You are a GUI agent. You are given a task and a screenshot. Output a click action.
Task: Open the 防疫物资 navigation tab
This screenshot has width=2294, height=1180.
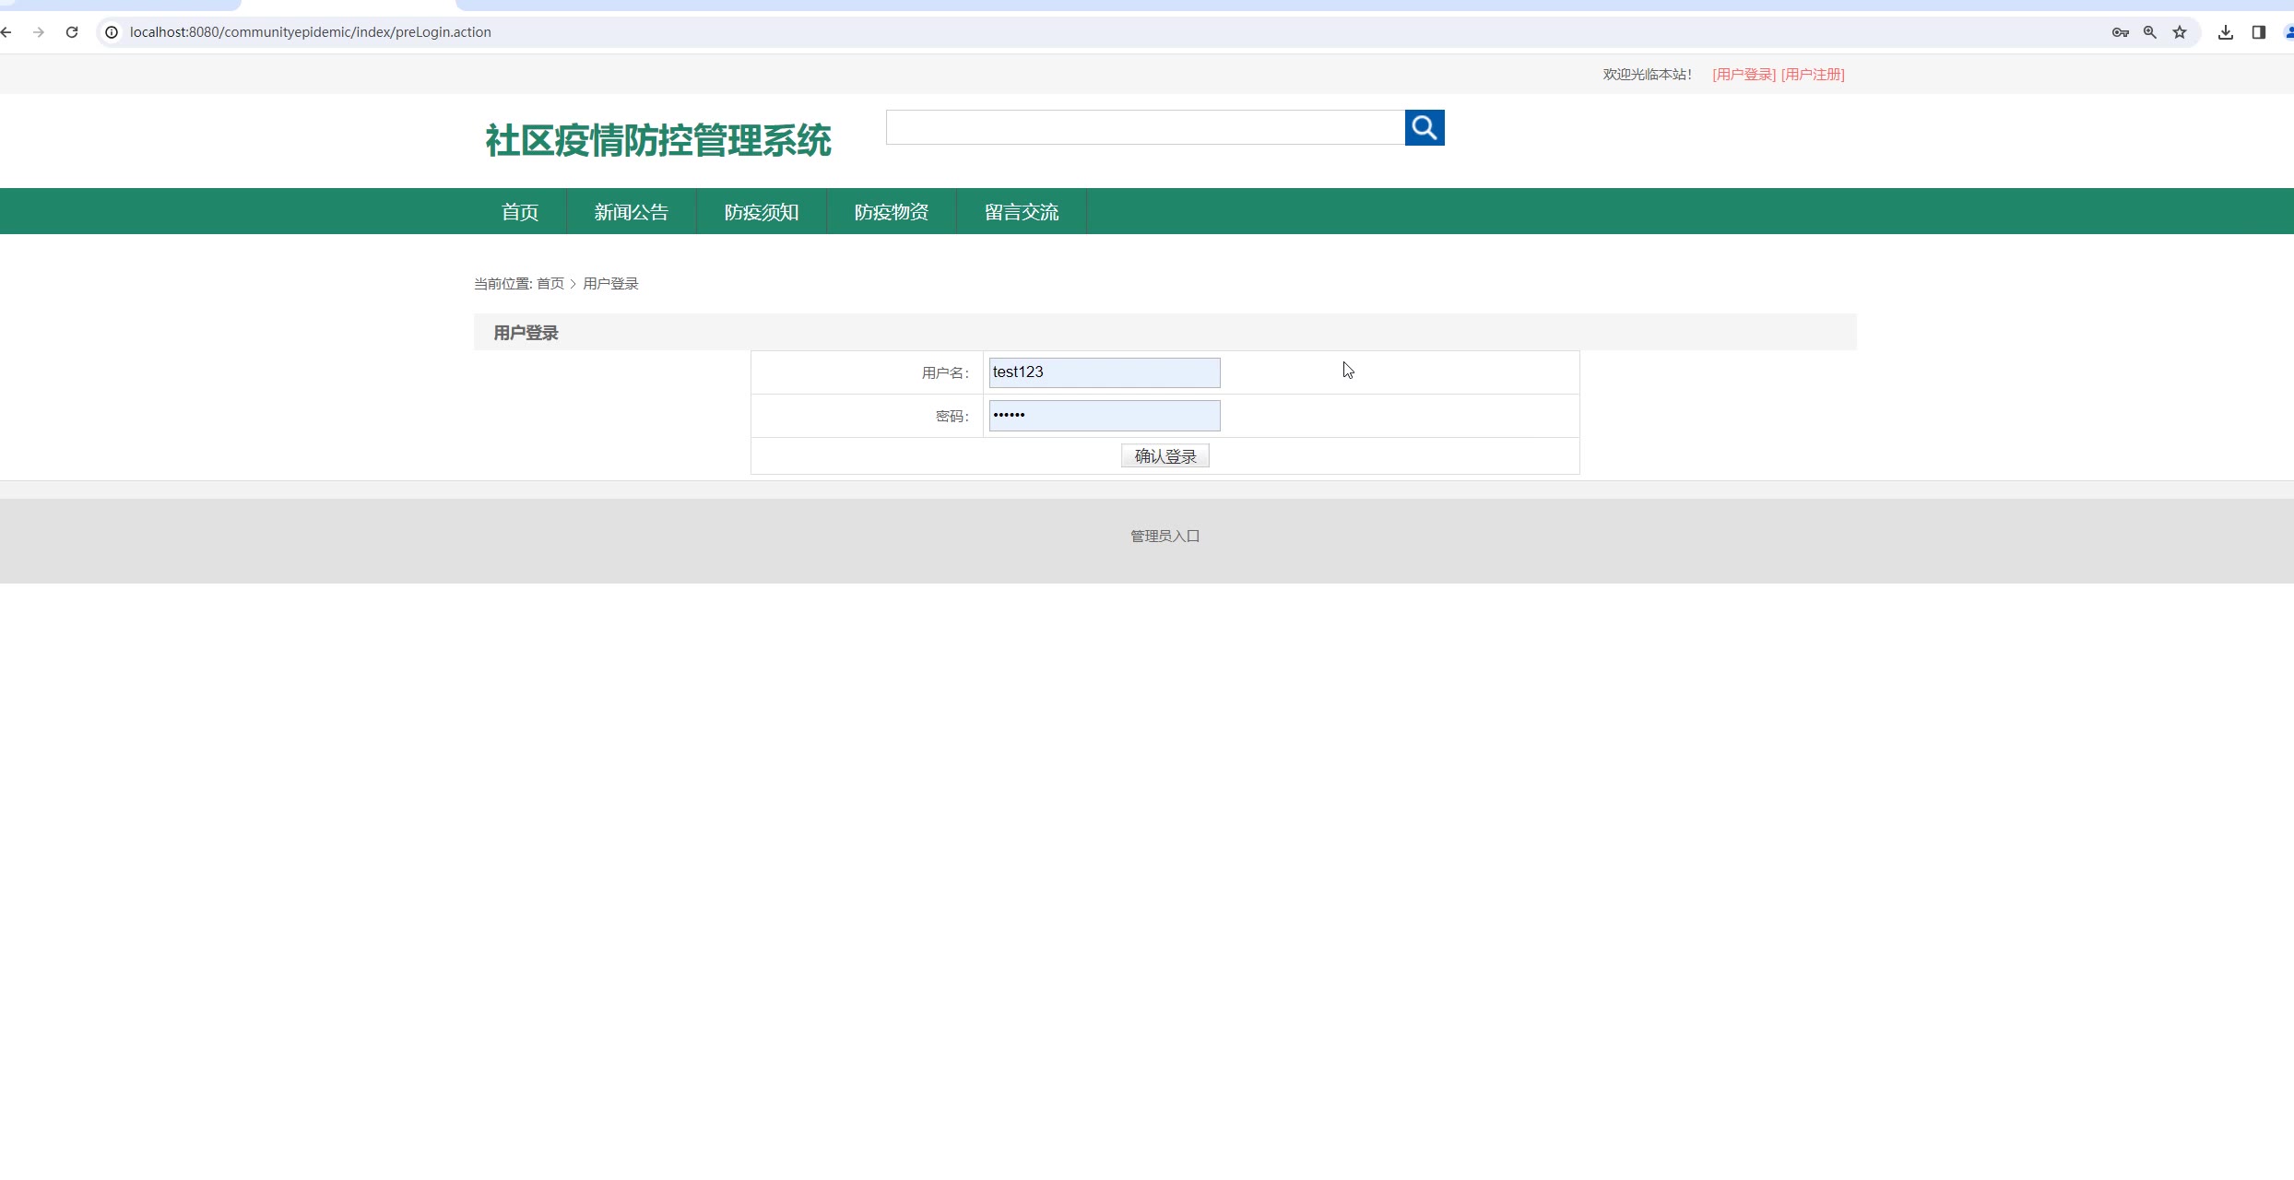(892, 212)
